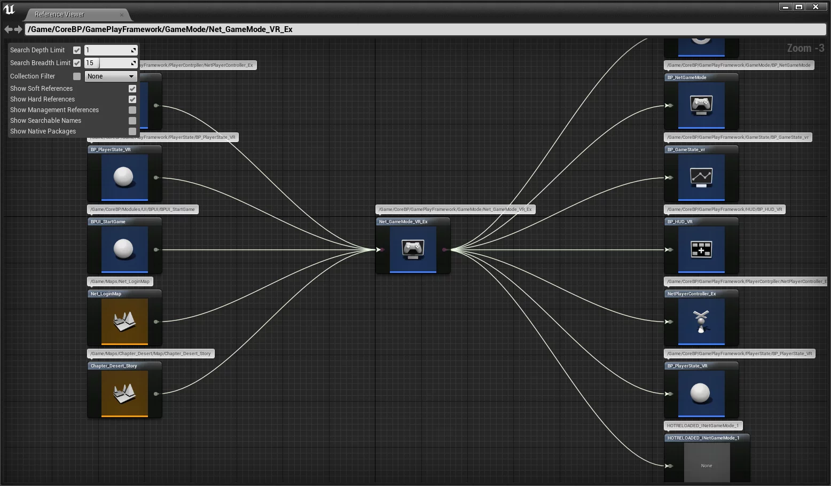Click the asset path address bar
Viewport: 831px width, 486px height.
pos(425,29)
